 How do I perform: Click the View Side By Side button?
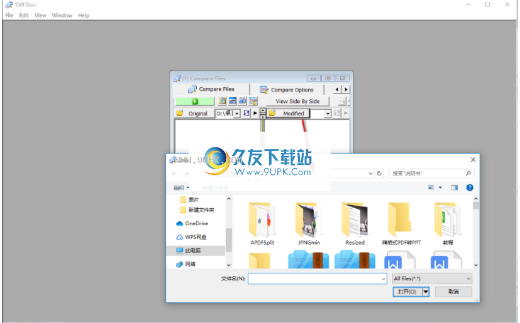point(297,101)
